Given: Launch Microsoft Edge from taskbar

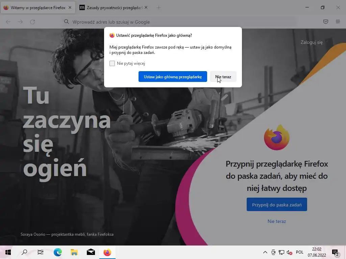Looking at the screenshot, I should coord(57,252).
